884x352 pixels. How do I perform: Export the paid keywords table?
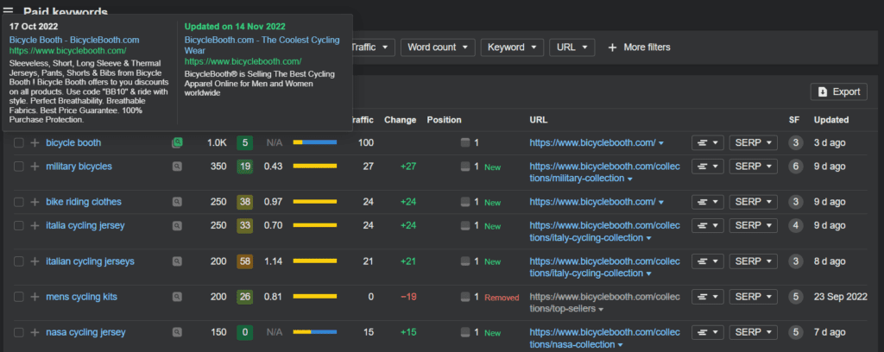pos(839,91)
